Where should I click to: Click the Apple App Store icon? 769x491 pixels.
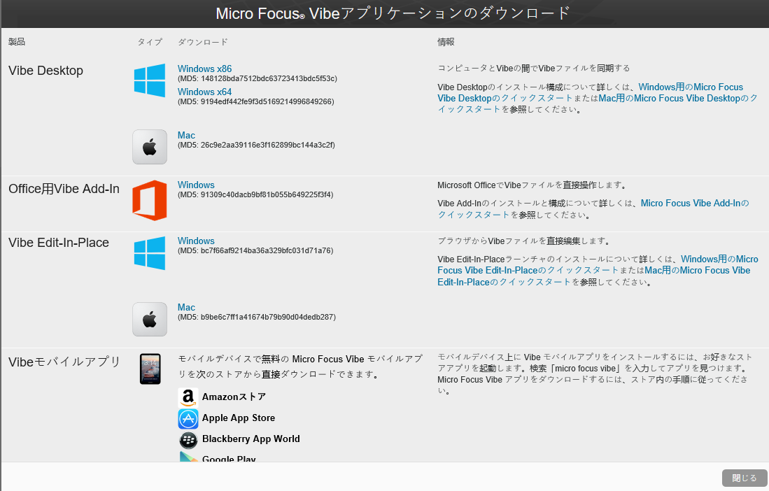pos(188,418)
